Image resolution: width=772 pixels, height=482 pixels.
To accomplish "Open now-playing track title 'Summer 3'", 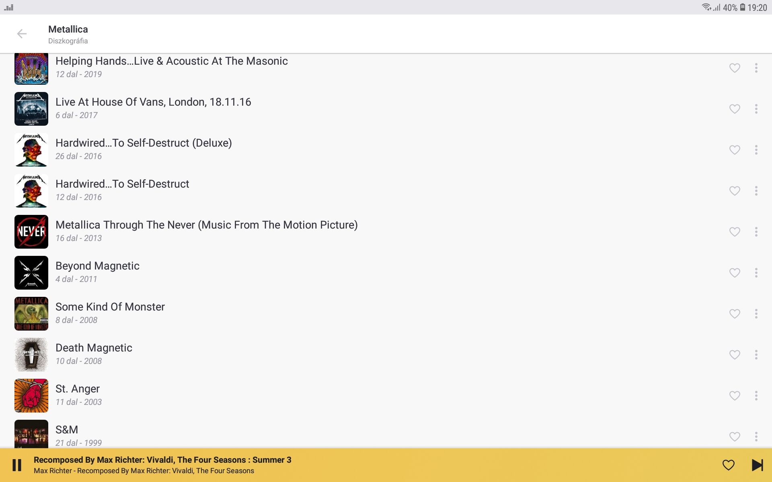I will (x=162, y=460).
